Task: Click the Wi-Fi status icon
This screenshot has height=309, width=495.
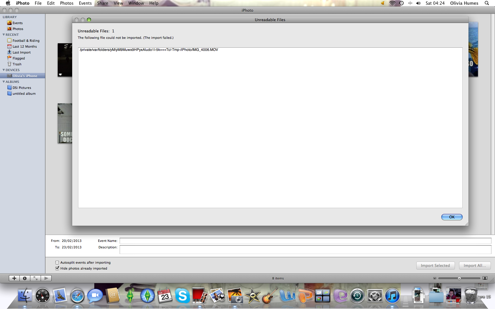Action: 392,3
